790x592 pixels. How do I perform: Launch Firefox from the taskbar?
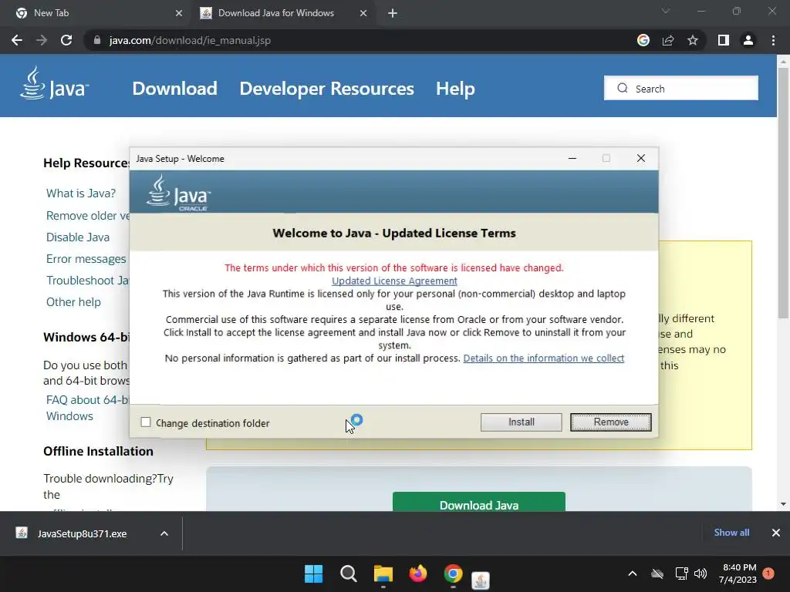tap(417, 573)
